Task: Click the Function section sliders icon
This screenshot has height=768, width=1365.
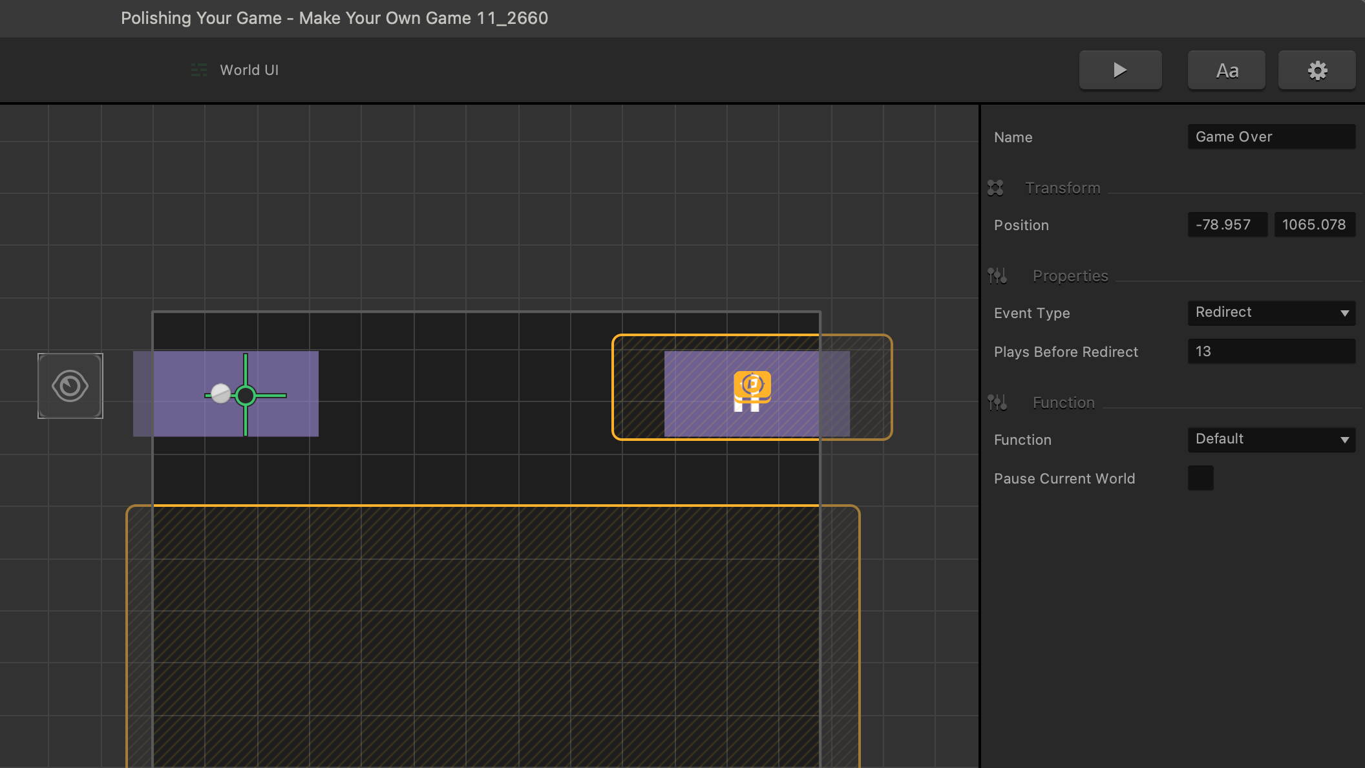Action: click(x=997, y=403)
